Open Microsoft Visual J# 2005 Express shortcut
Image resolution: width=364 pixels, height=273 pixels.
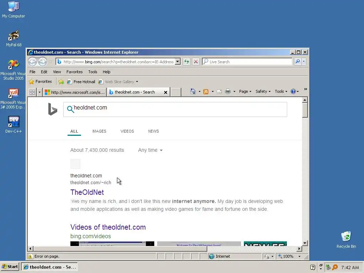tap(13, 99)
